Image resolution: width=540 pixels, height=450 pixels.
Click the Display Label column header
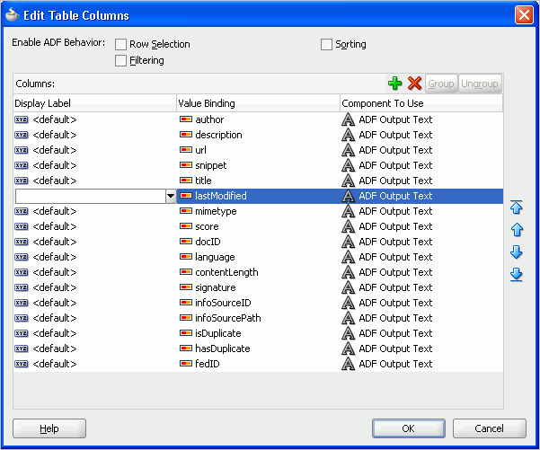[94, 103]
